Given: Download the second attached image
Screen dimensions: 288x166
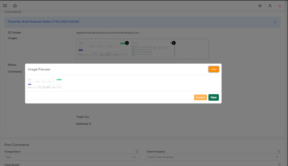Looking at the screenshot, I should pyautogui.click(x=174, y=43).
